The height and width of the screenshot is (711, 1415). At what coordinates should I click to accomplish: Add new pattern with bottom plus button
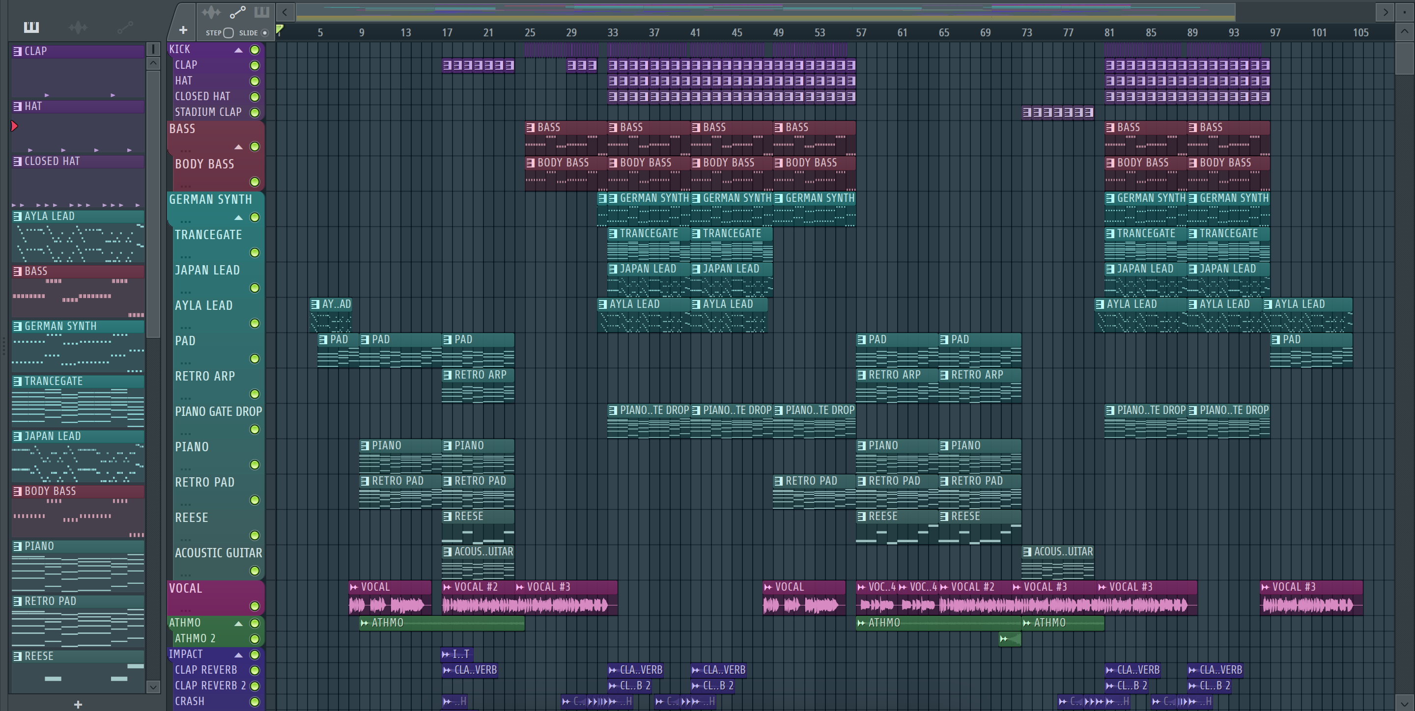coord(78,705)
